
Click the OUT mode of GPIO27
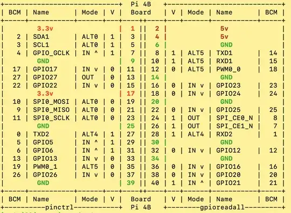pyautogui.click(x=88, y=77)
